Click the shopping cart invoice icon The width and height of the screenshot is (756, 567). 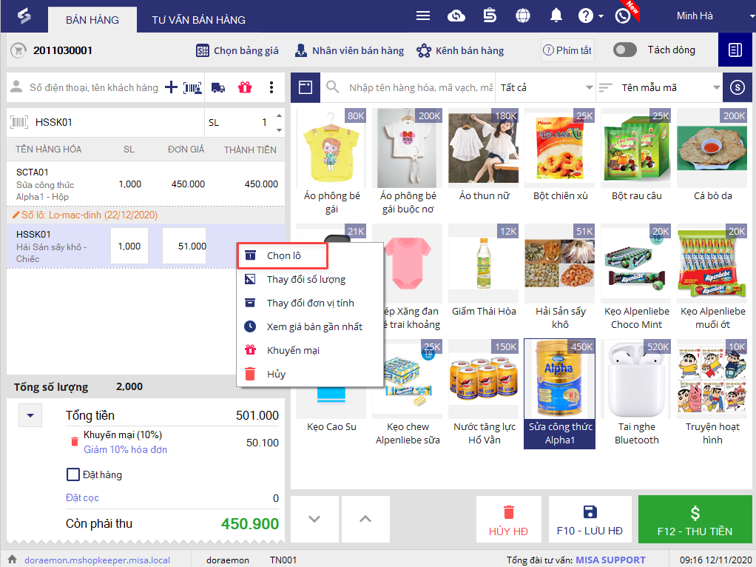pyautogui.click(x=18, y=50)
